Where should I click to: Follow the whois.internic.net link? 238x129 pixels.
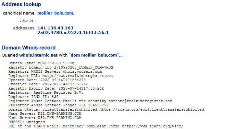point(38,55)
